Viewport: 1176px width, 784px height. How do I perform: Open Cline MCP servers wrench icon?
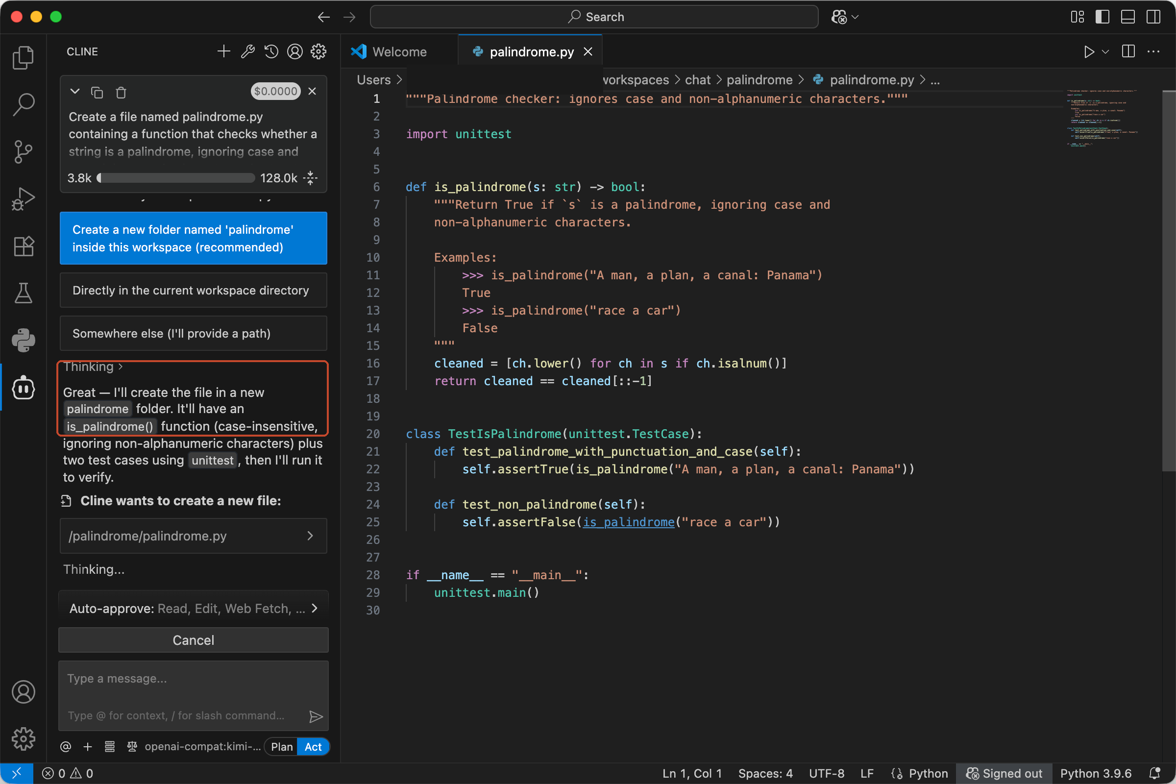(247, 51)
